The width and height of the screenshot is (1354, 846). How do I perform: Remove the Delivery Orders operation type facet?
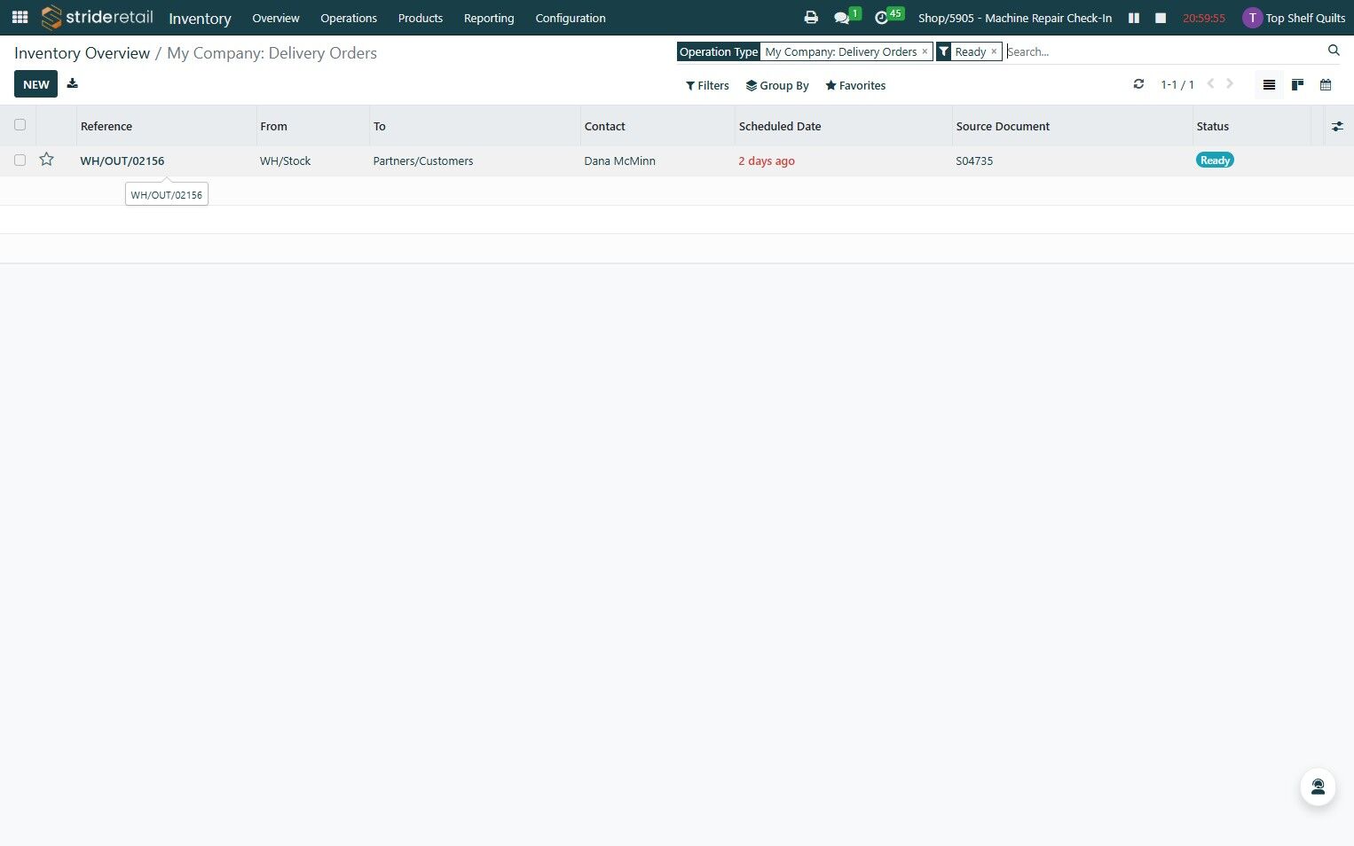click(925, 51)
